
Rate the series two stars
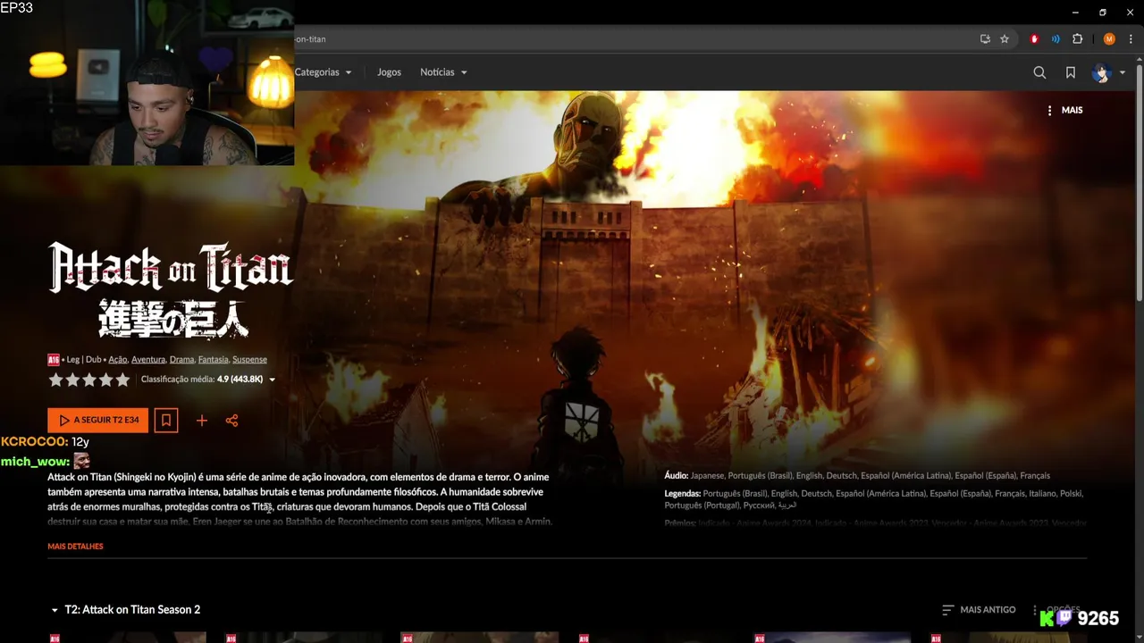pyautogui.click(x=72, y=380)
